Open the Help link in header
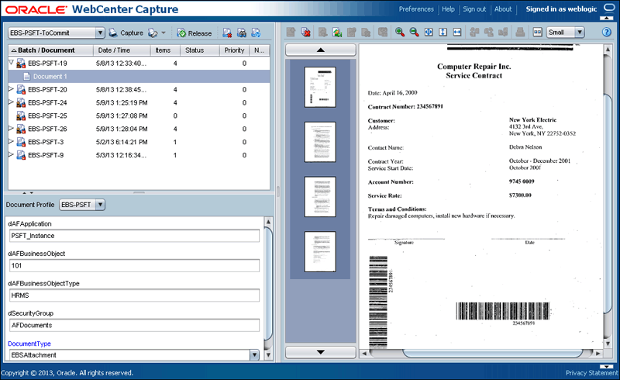This screenshot has width=620, height=380. [448, 9]
